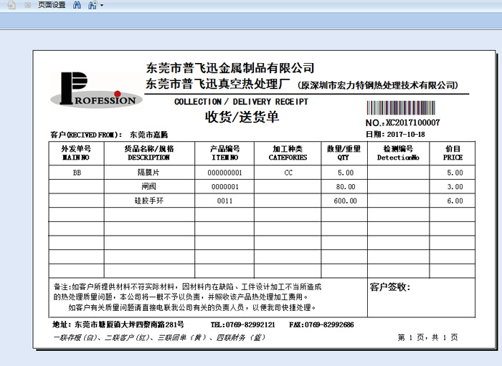Click the 数量/重量 QTY header

(344, 153)
